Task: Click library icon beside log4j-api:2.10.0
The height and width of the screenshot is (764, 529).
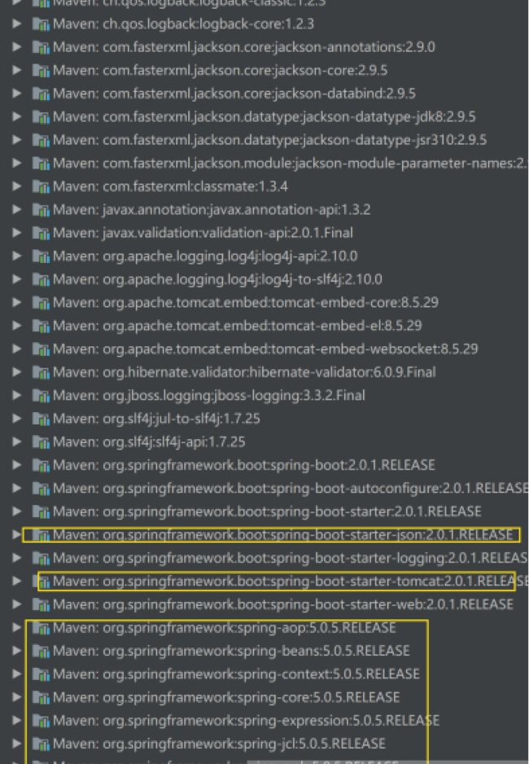Action: tap(41, 257)
